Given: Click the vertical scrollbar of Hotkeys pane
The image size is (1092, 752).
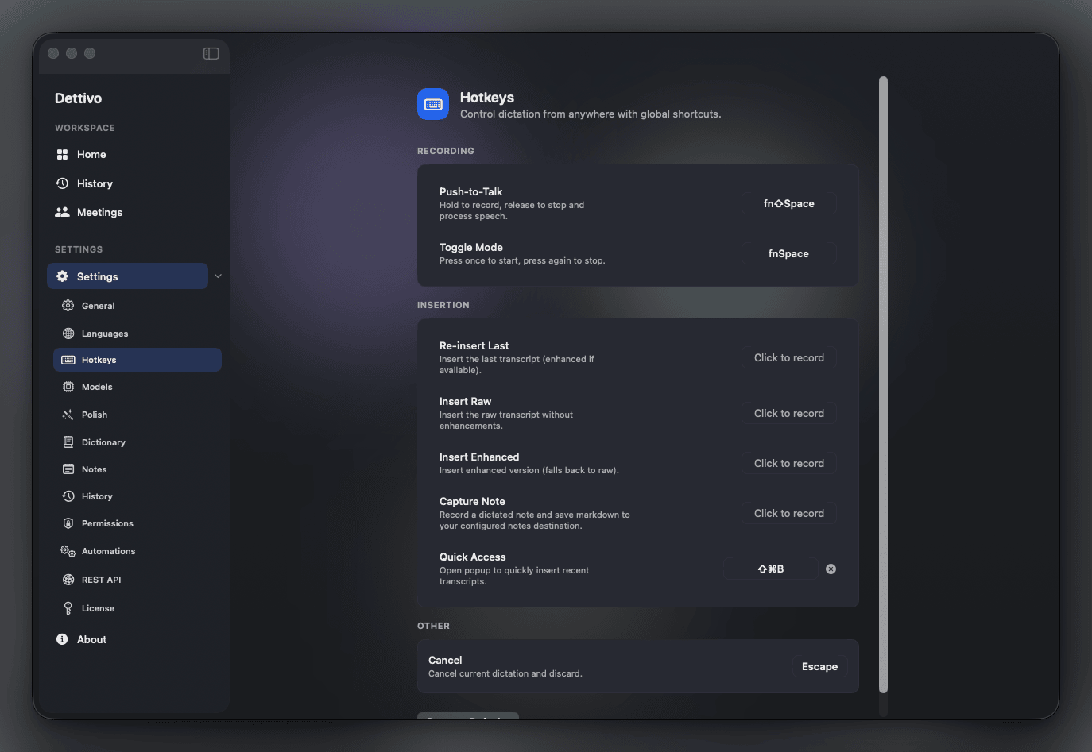Looking at the screenshot, I should click(883, 384).
